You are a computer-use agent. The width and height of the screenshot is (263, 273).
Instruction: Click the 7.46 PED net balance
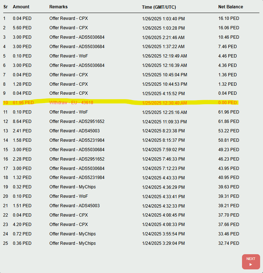[228, 47]
